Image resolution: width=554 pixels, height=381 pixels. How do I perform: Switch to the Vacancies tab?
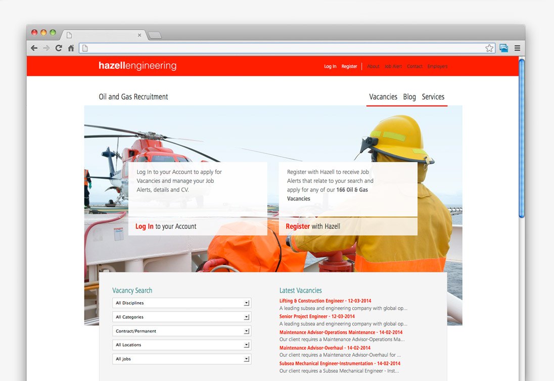[383, 97]
